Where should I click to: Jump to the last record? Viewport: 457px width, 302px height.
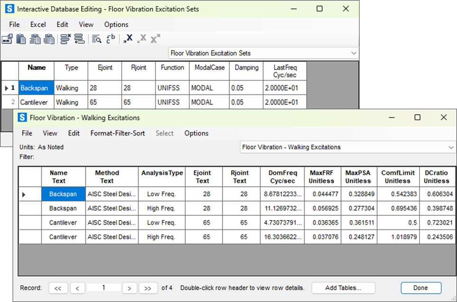coord(148,288)
